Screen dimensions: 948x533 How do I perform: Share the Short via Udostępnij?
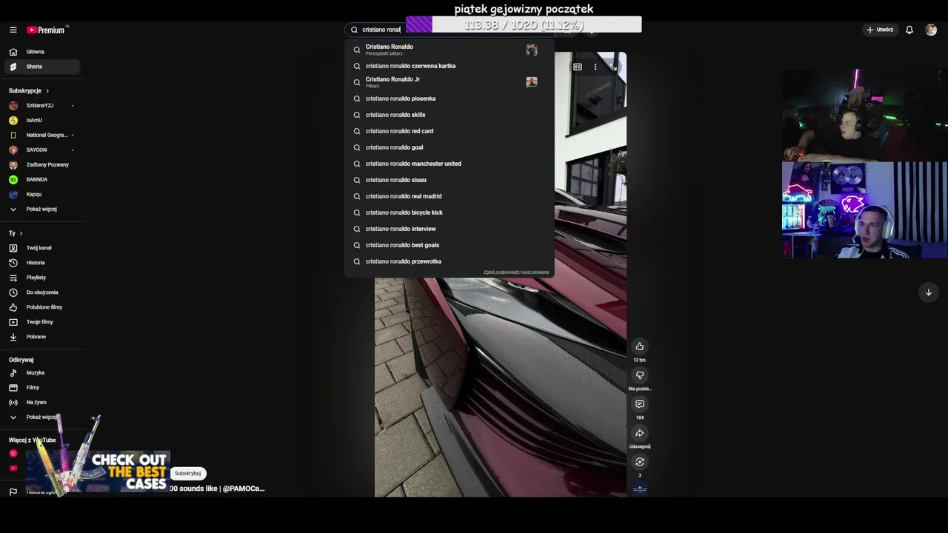click(640, 433)
